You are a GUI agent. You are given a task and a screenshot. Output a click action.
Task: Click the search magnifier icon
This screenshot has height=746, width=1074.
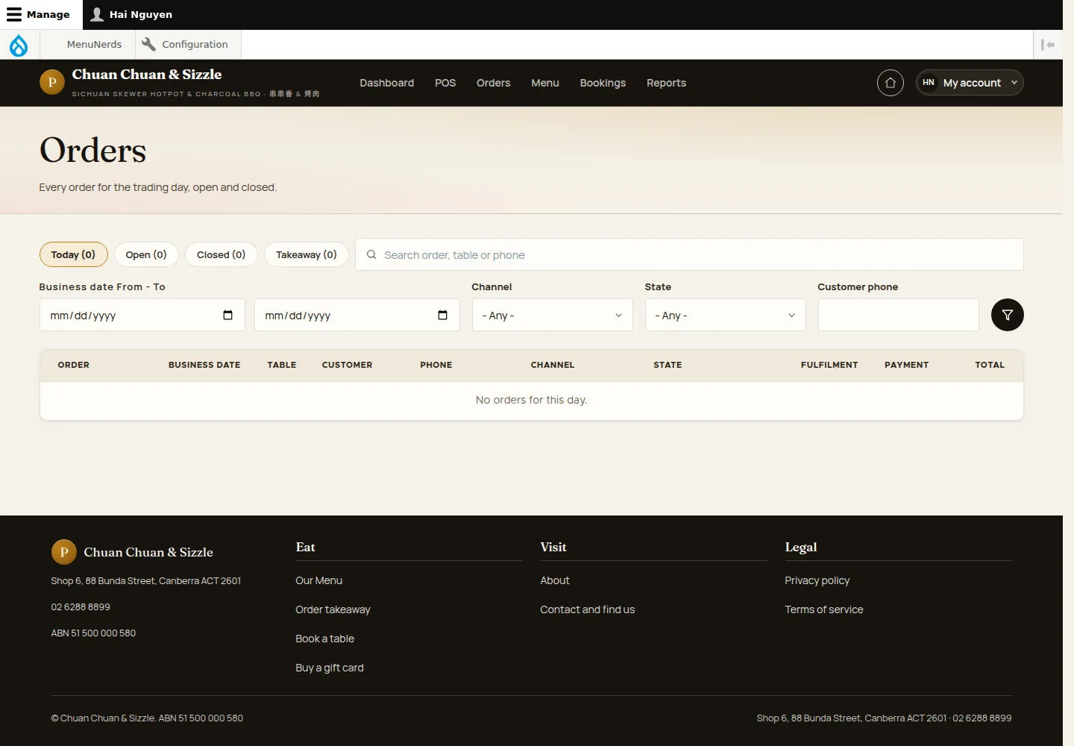tap(371, 254)
